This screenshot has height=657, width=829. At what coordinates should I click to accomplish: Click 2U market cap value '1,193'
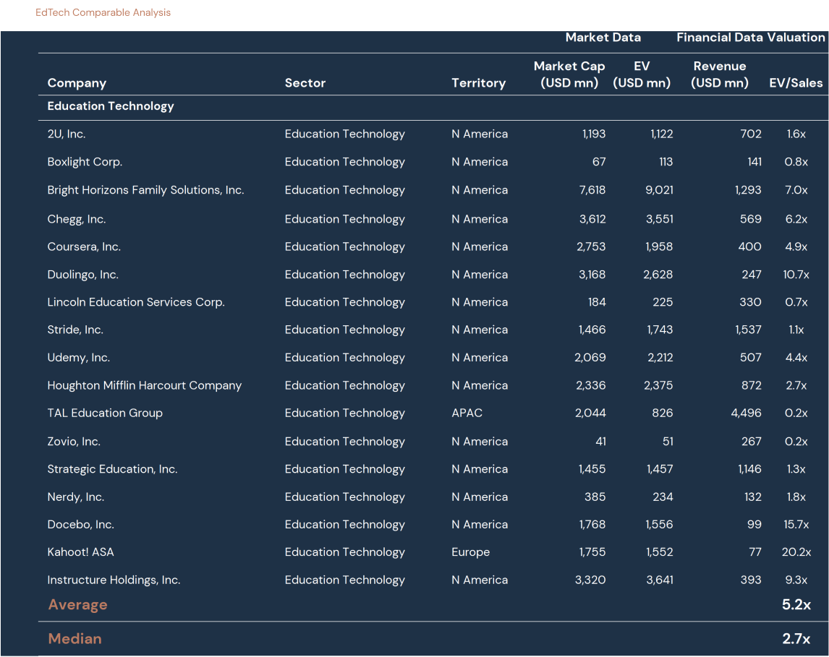coord(594,134)
